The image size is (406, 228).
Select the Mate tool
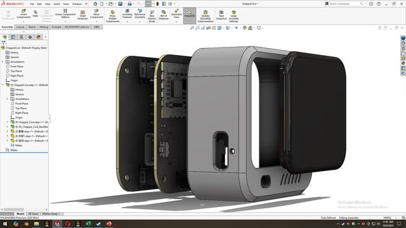(x=36, y=14)
